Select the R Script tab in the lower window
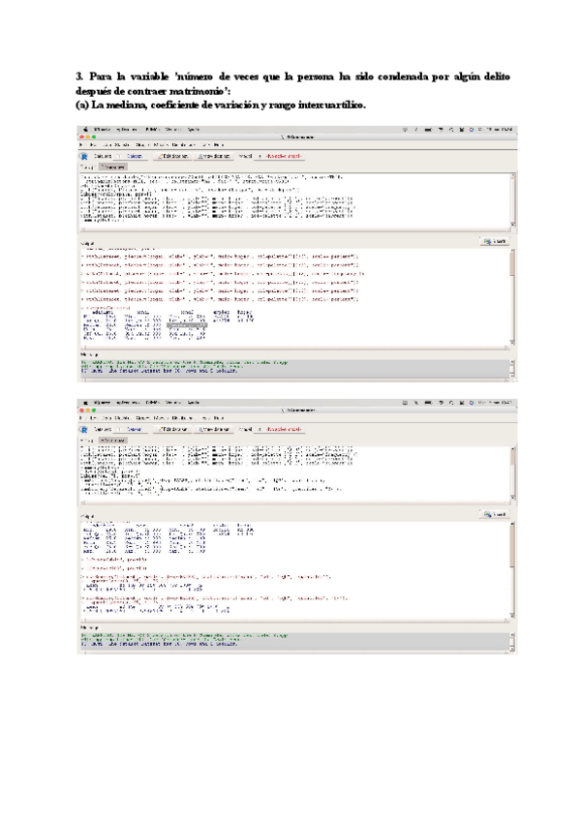This screenshot has width=581, height=821. 84,439
